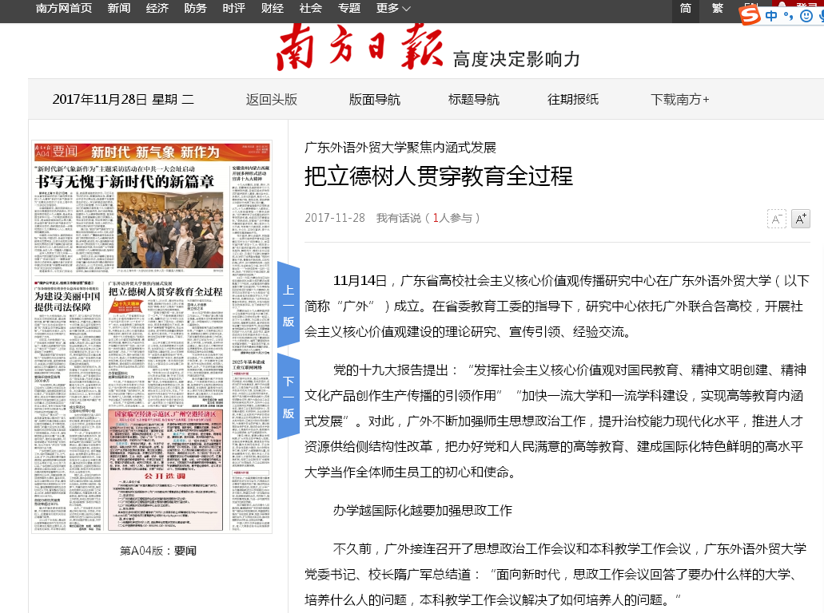Image resolution: width=824 pixels, height=613 pixels.
Task: Open the 新闻 menu item
Action: [x=119, y=9]
